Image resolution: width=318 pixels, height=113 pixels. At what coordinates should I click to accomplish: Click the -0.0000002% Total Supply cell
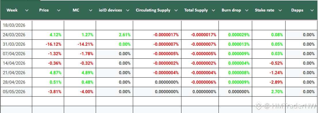(200, 63)
